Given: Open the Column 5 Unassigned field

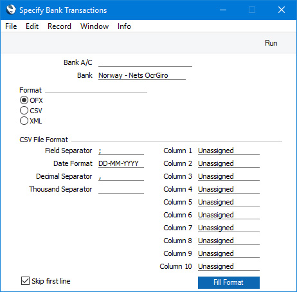Looking at the screenshot, I should tap(229, 202).
